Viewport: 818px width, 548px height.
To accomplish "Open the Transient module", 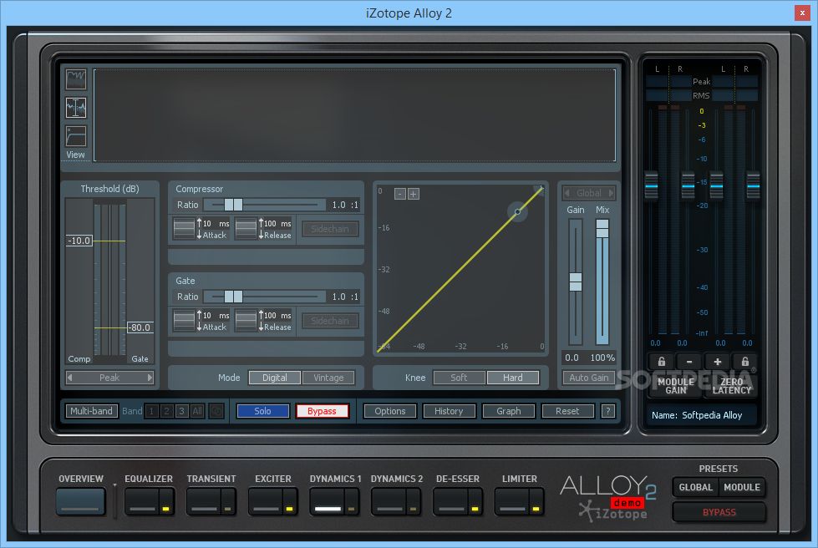I will point(204,501).
